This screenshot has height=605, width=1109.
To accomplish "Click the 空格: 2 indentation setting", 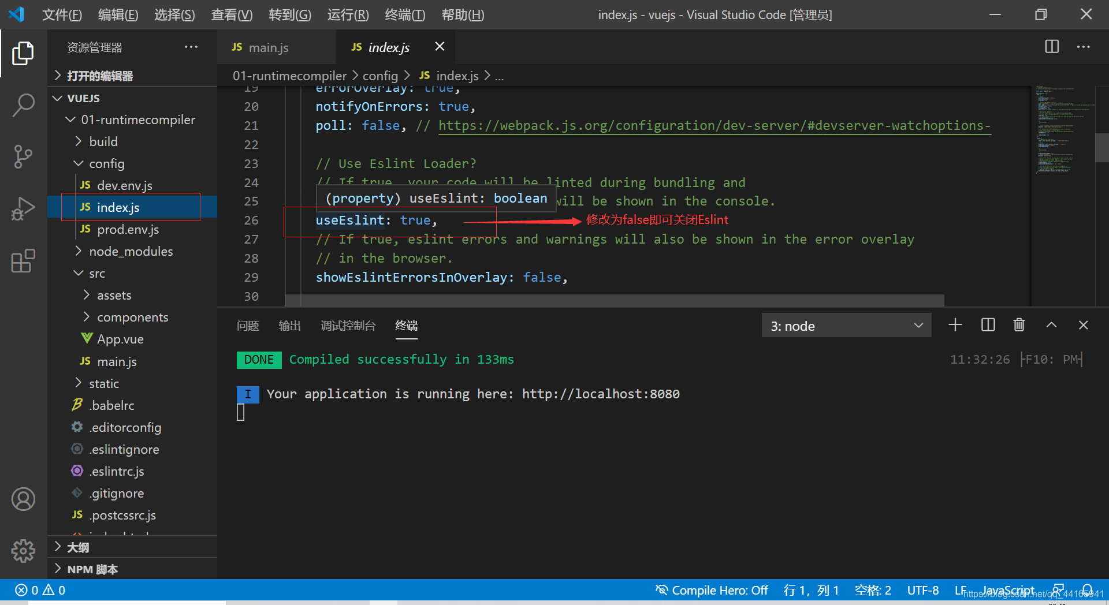I will point(873,590).
